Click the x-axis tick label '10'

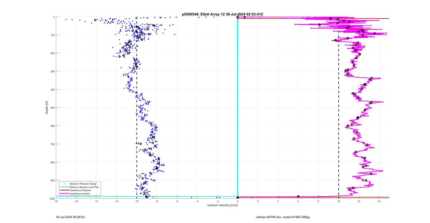click(x=339, y=201)
